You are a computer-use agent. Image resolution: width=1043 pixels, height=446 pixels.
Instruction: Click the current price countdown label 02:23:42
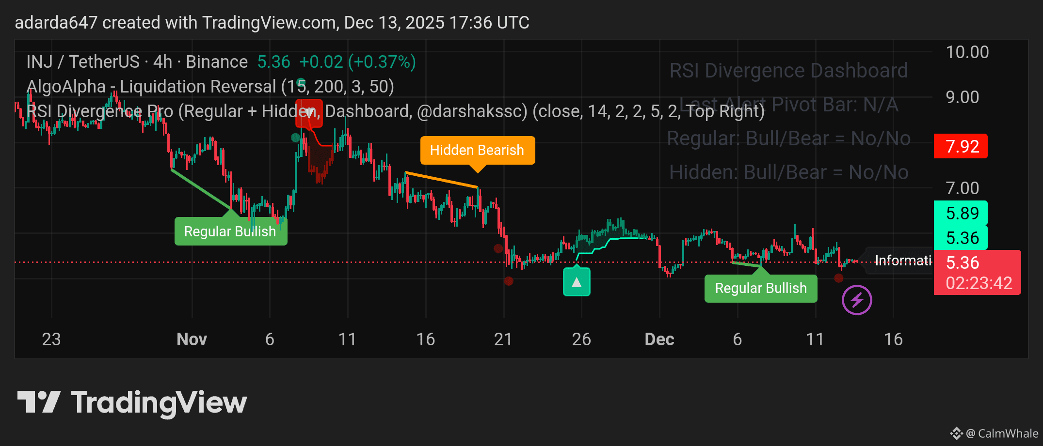tap(979, 283)
